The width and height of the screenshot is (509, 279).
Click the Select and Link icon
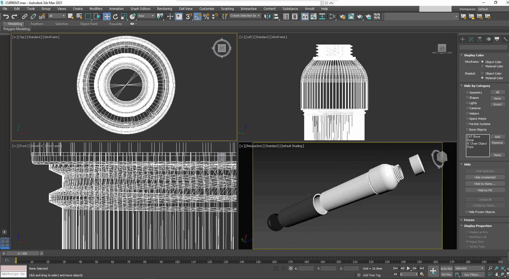pos(24,17)
